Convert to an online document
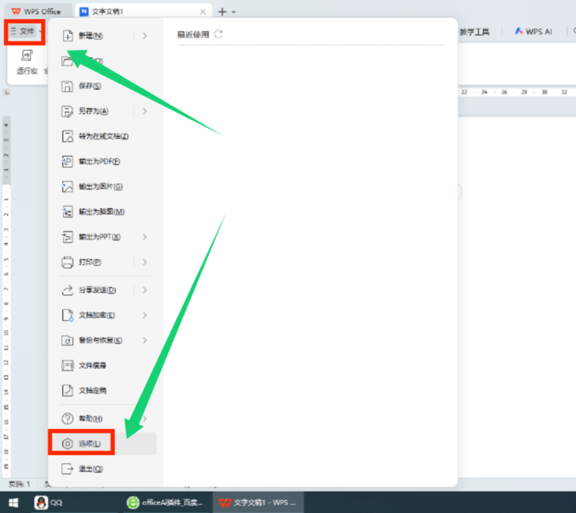The width and height of the screenshot is (576, 513). click(103, 136)
